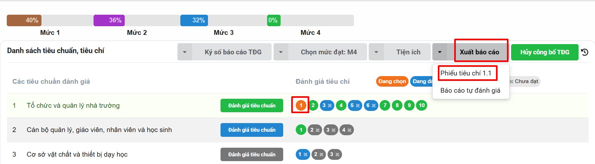Toggle the "Chưa đạt" legend badge
This screenshot has width=595, height=164.
click(525, 82)
